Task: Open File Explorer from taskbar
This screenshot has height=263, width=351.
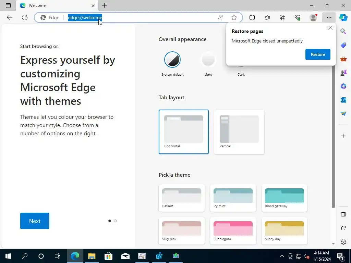Action: click(92, 256)
